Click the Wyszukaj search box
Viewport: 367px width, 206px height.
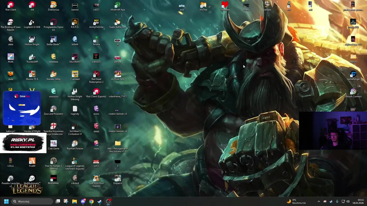(32, 201)
